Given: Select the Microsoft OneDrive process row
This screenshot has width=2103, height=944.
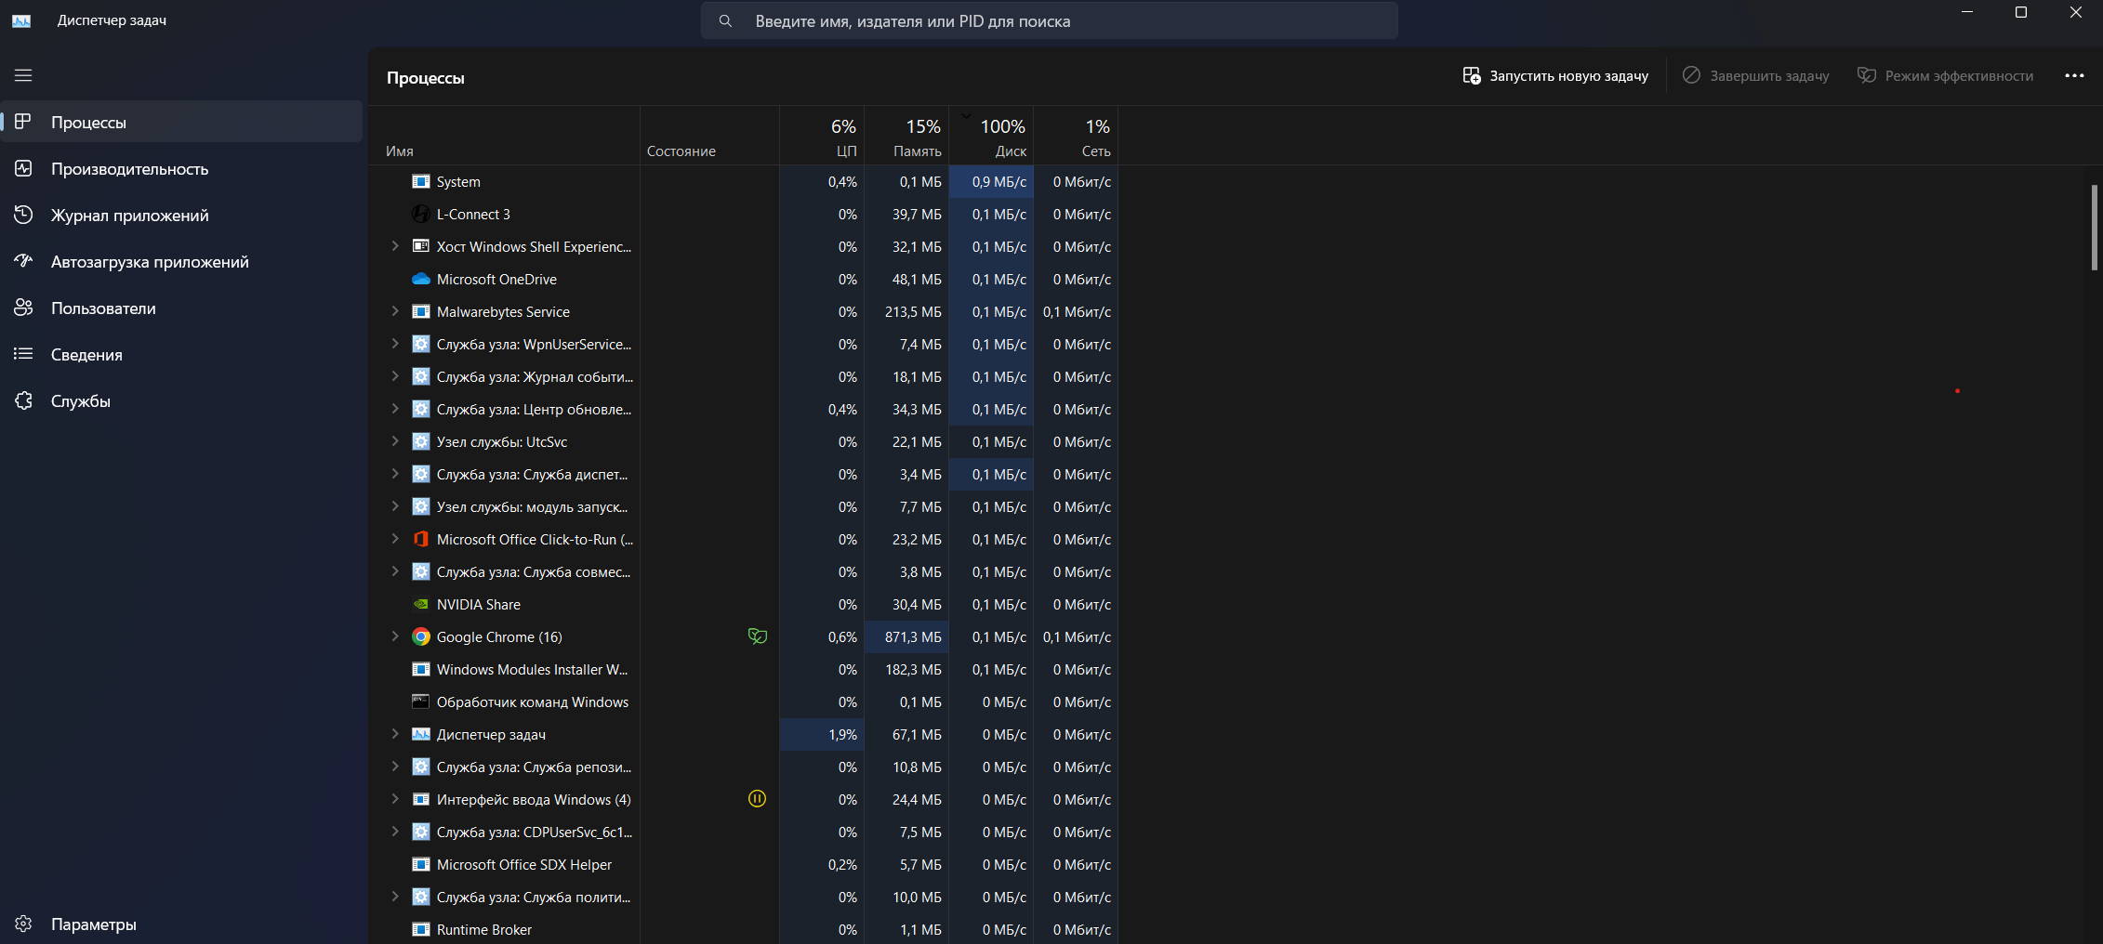Looking at the screenshot, I should pyautogui.click(x=743, y=279).
